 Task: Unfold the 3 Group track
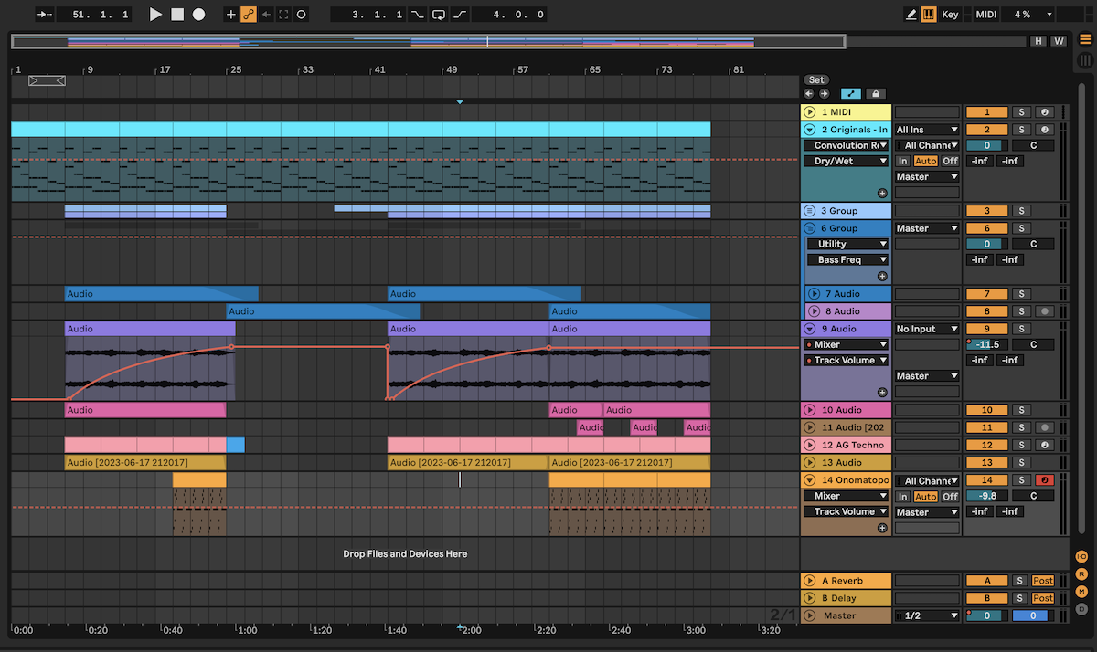tap(810, 211)
